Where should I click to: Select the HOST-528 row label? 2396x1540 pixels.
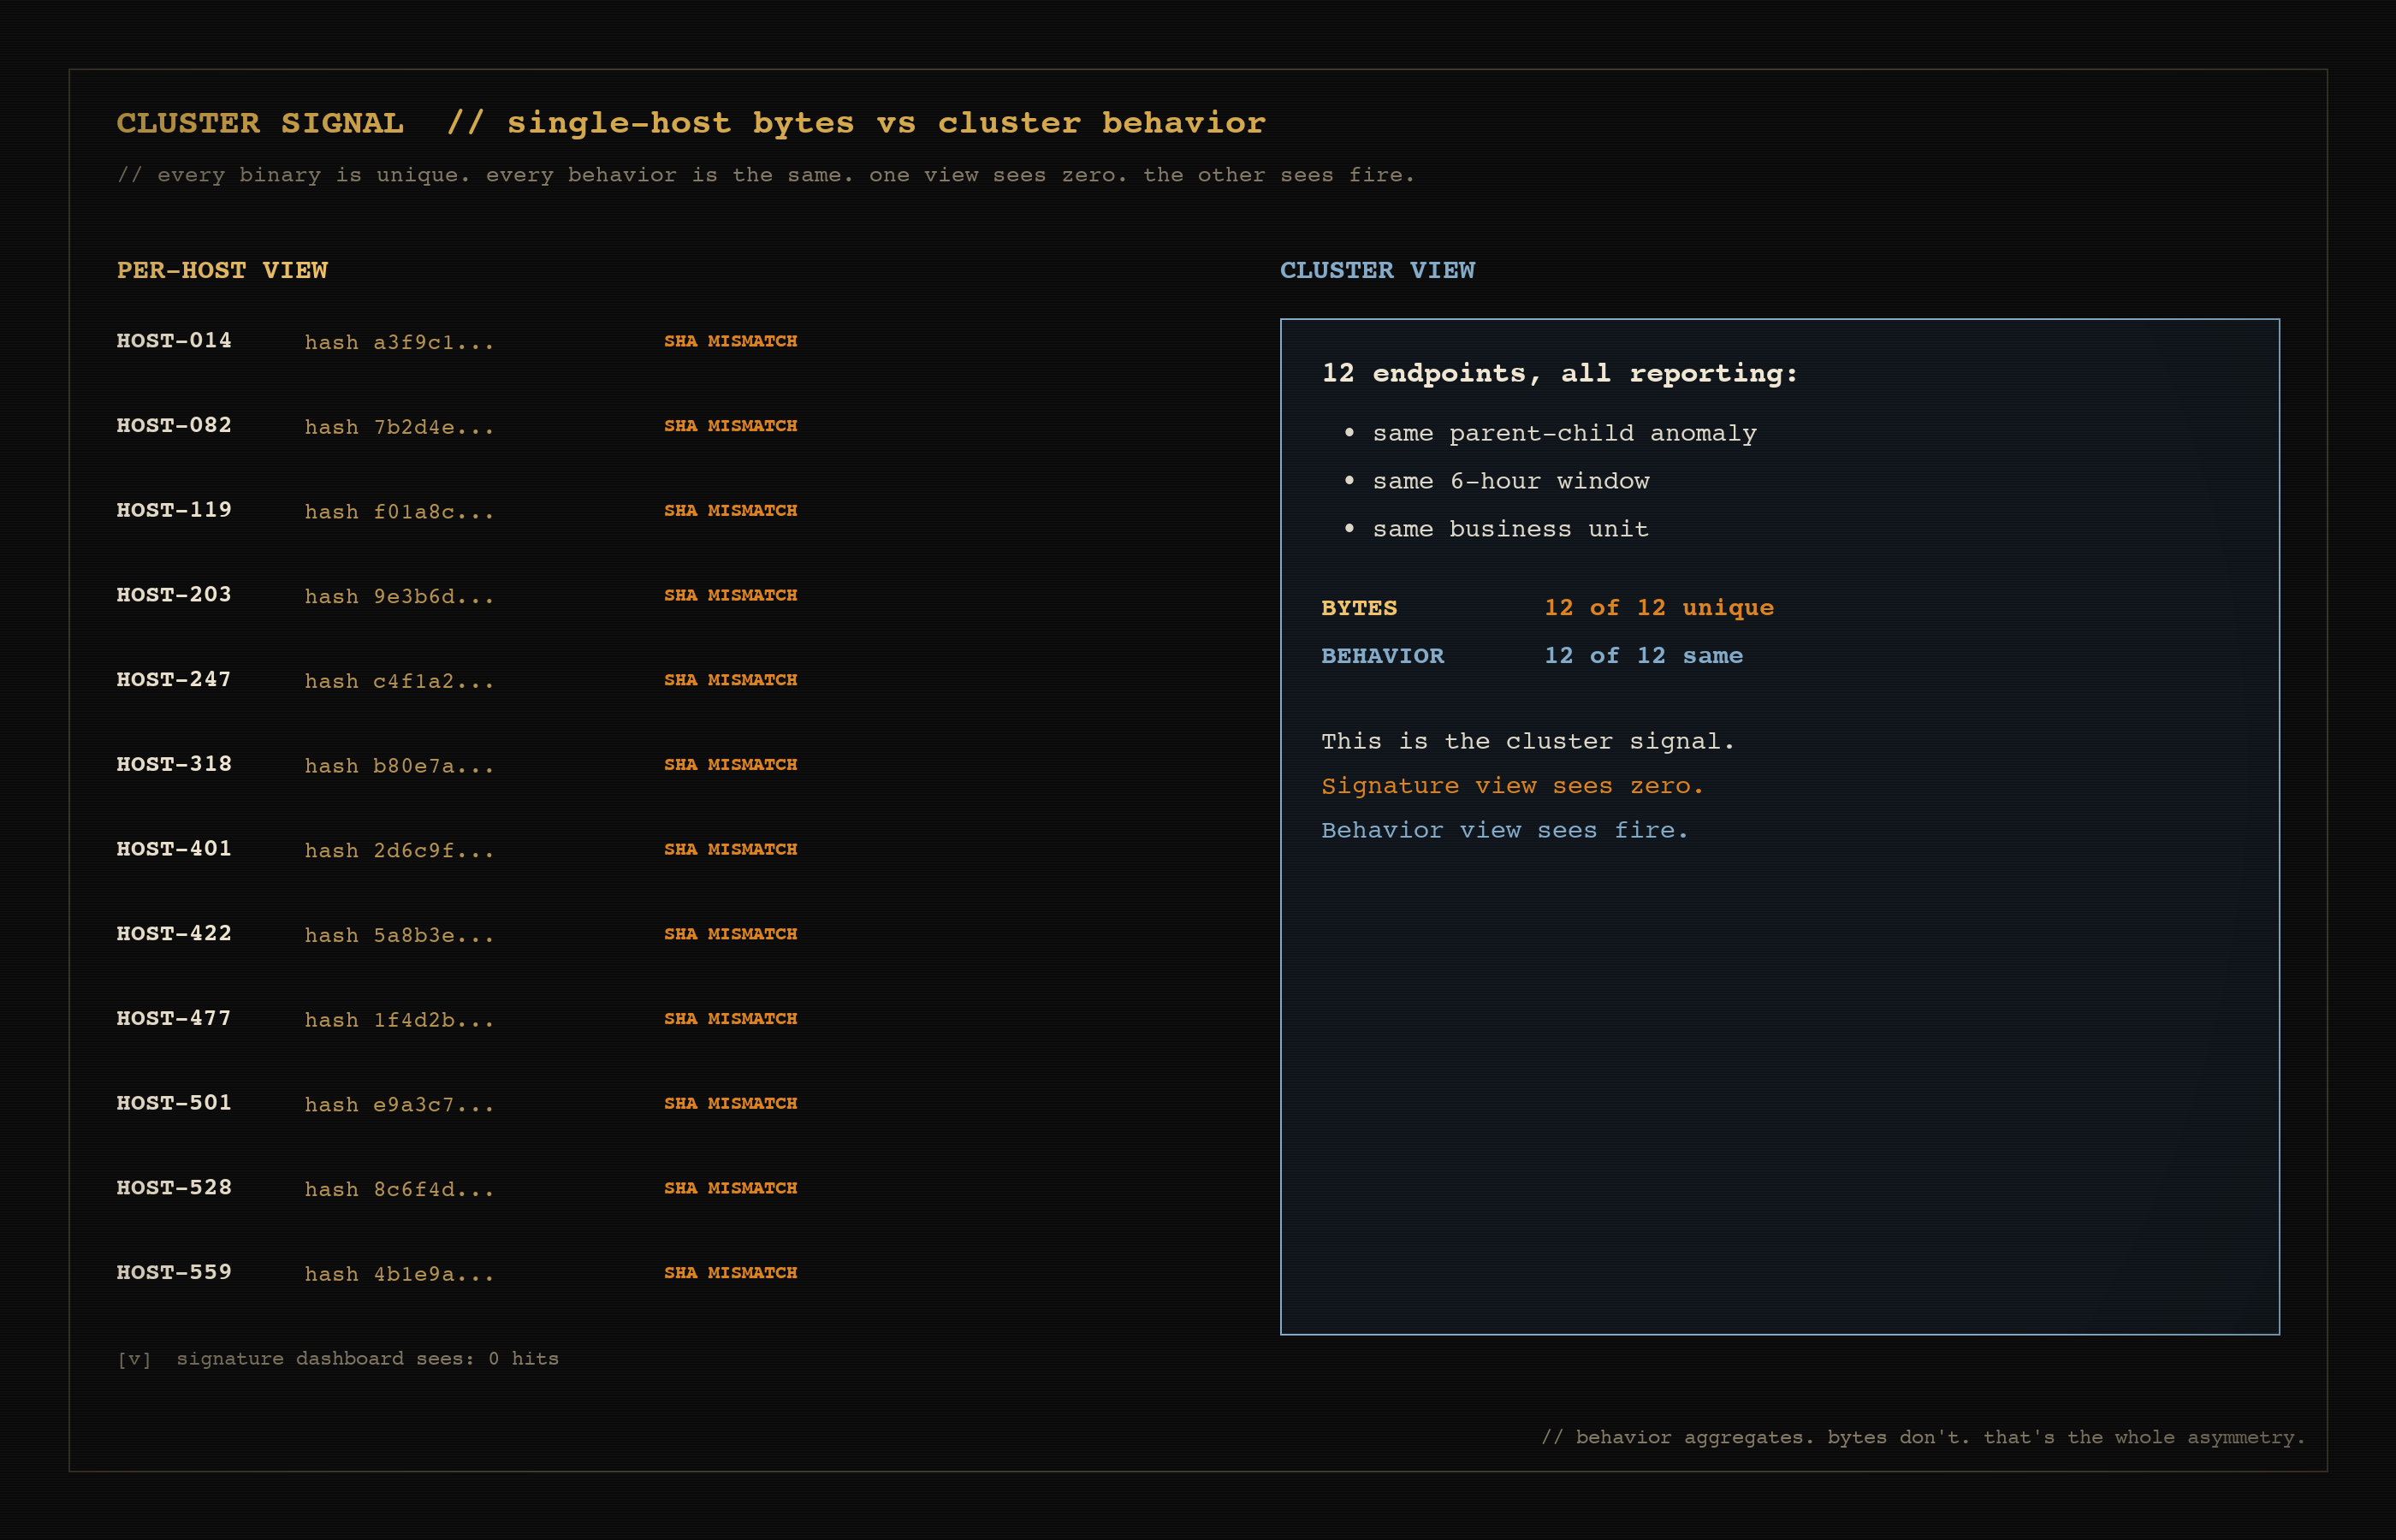click(174, 1188)
